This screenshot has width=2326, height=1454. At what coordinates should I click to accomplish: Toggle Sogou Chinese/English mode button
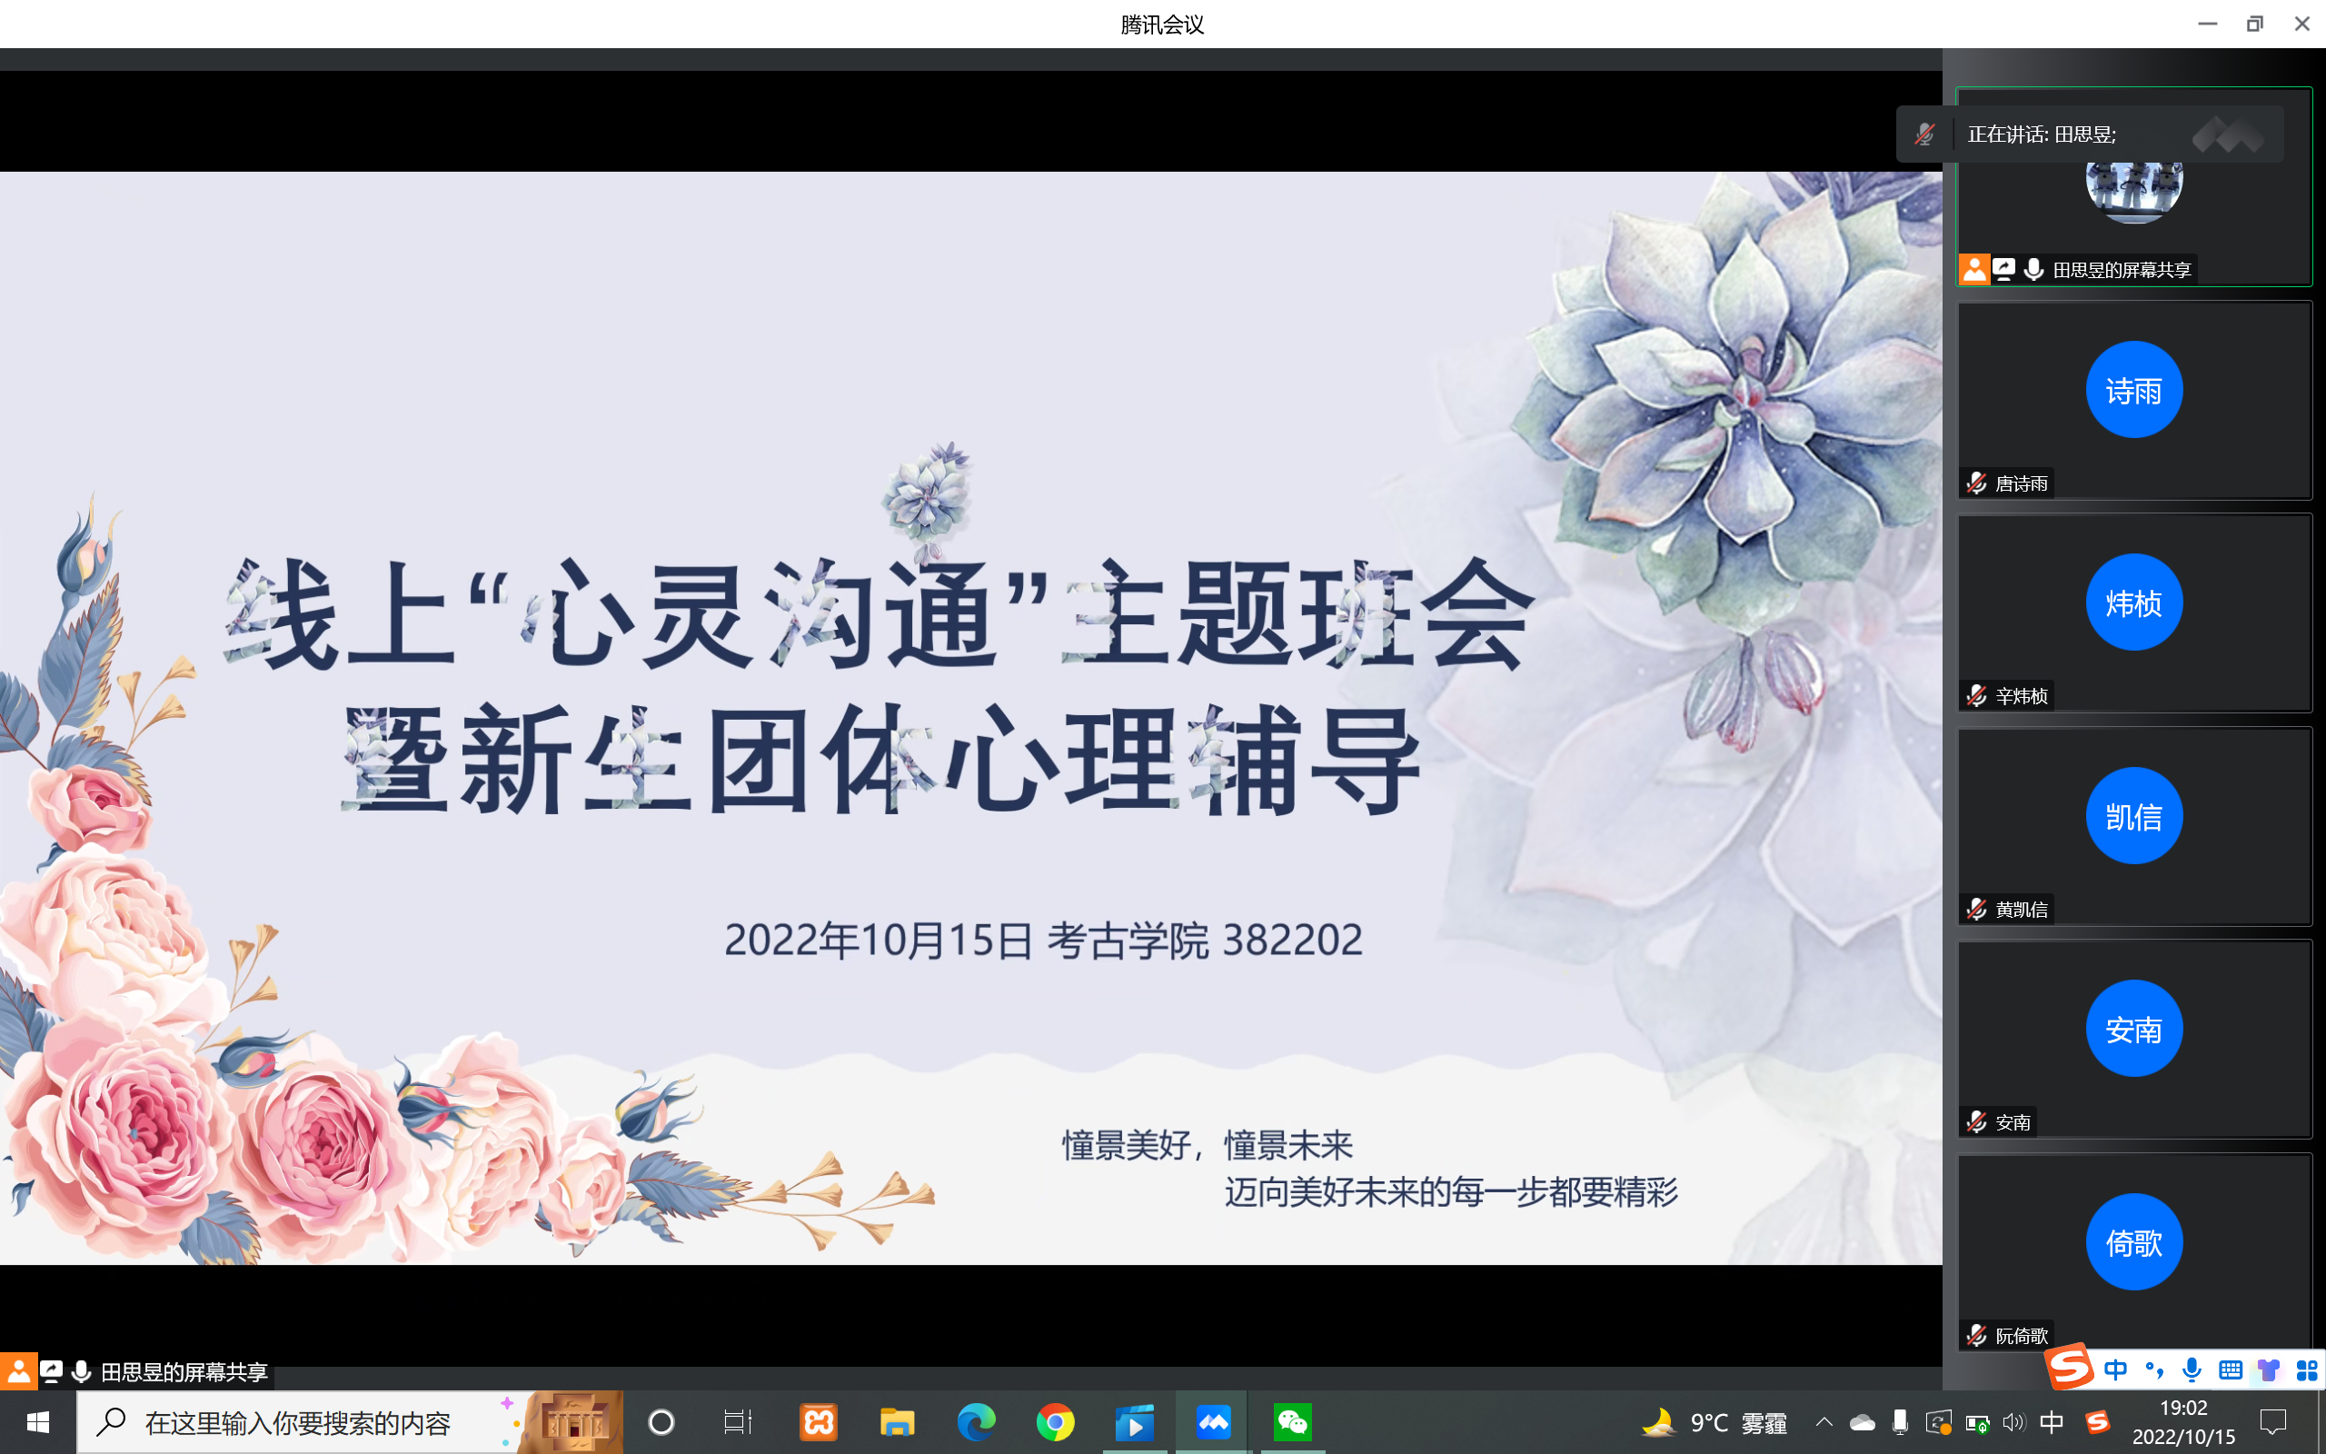tap(2115, 1370)
